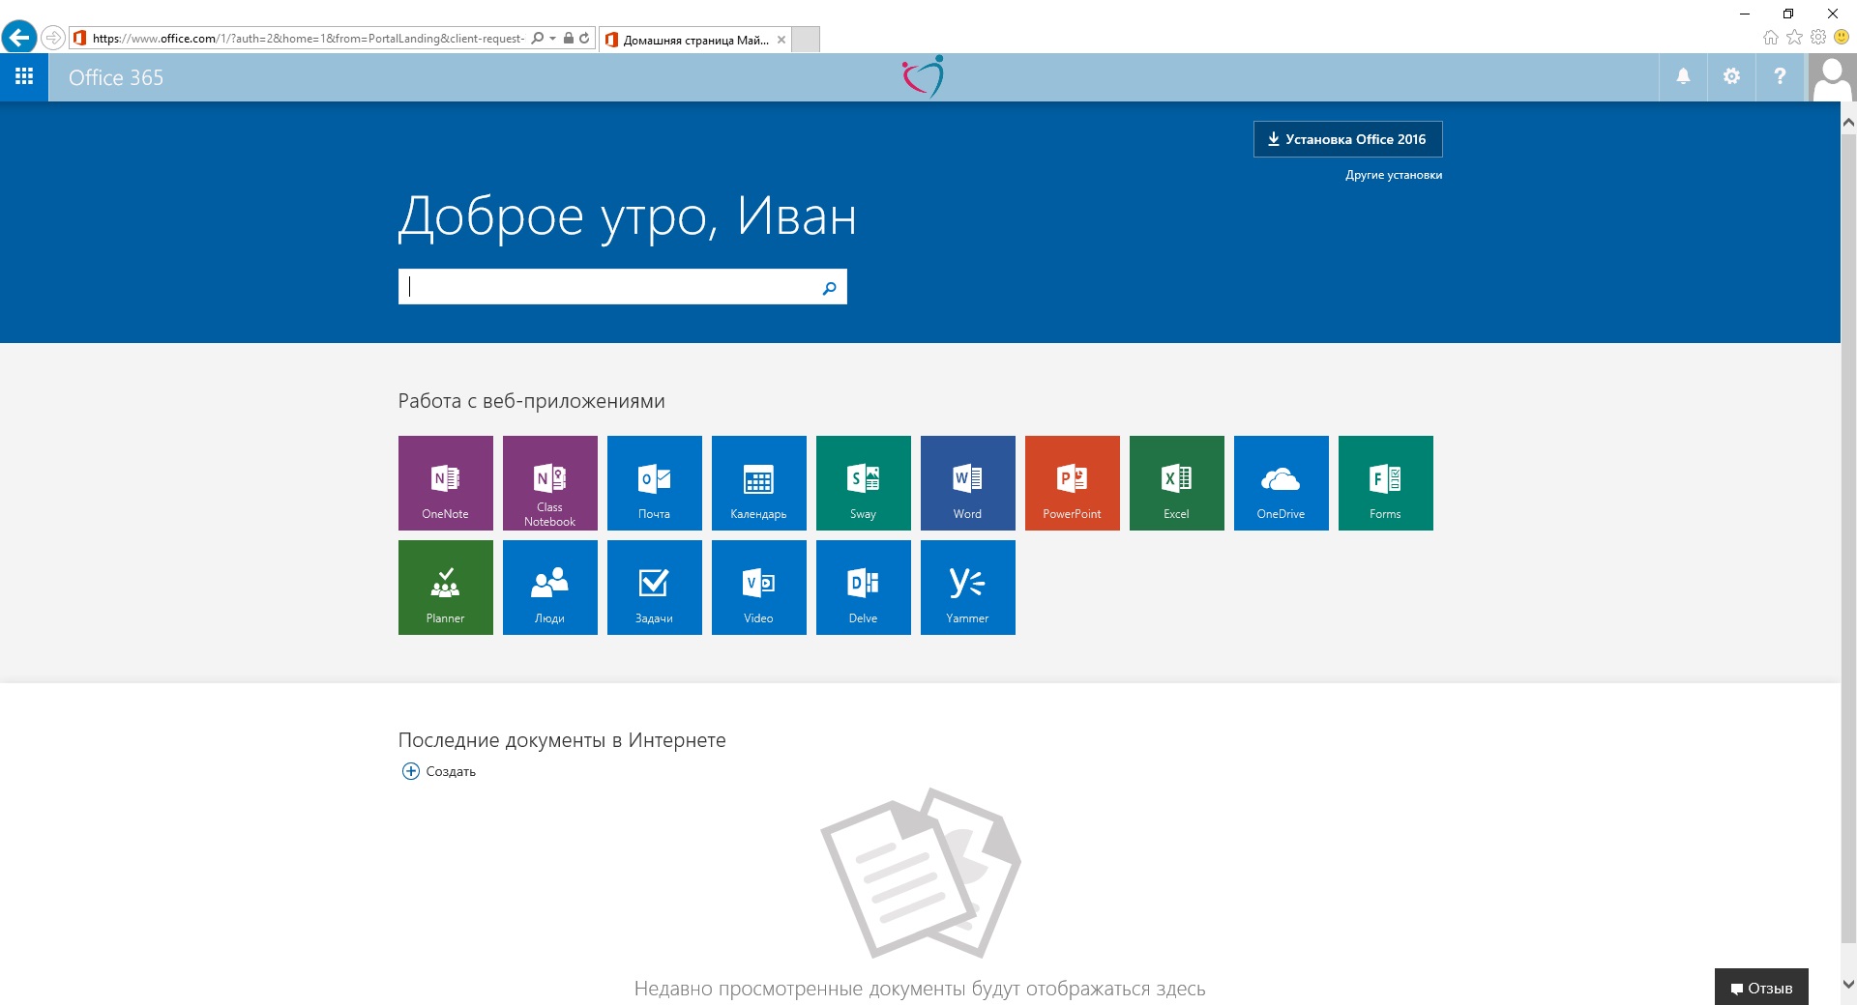The height and width of the screenshot is (1005, 1857).
Task: Open the Люди people tile
Action: pyautogui.click(x=549, y=587)
